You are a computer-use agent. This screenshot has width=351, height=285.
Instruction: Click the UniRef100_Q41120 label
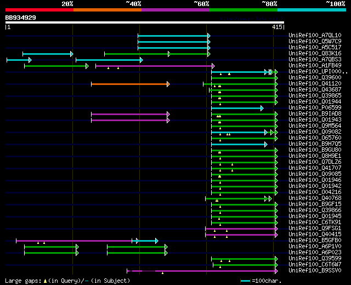[315, 83]
